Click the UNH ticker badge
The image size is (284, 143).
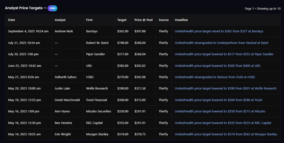click(x=52, y=8)
